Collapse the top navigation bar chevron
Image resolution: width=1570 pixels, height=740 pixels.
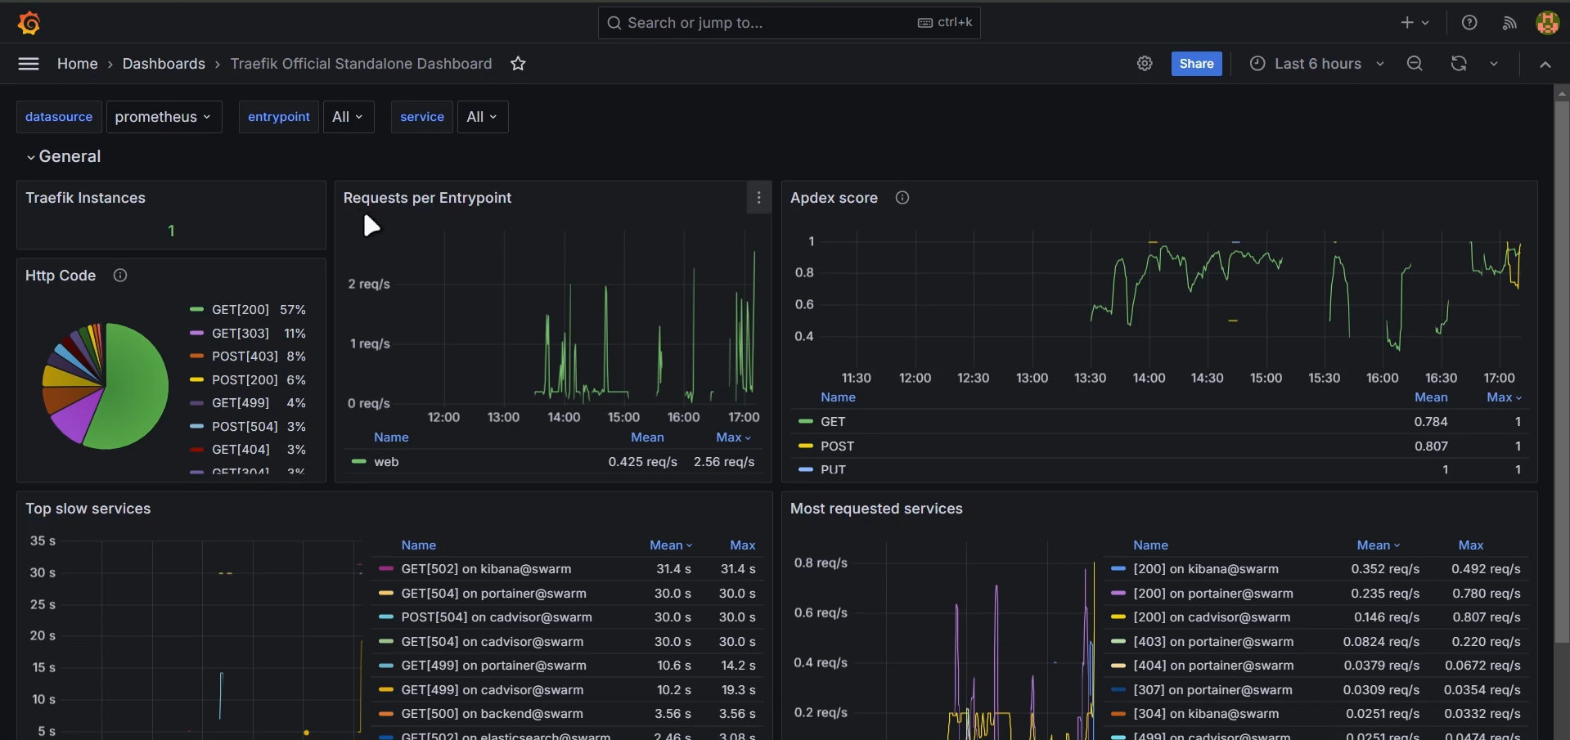(1545, 64)
